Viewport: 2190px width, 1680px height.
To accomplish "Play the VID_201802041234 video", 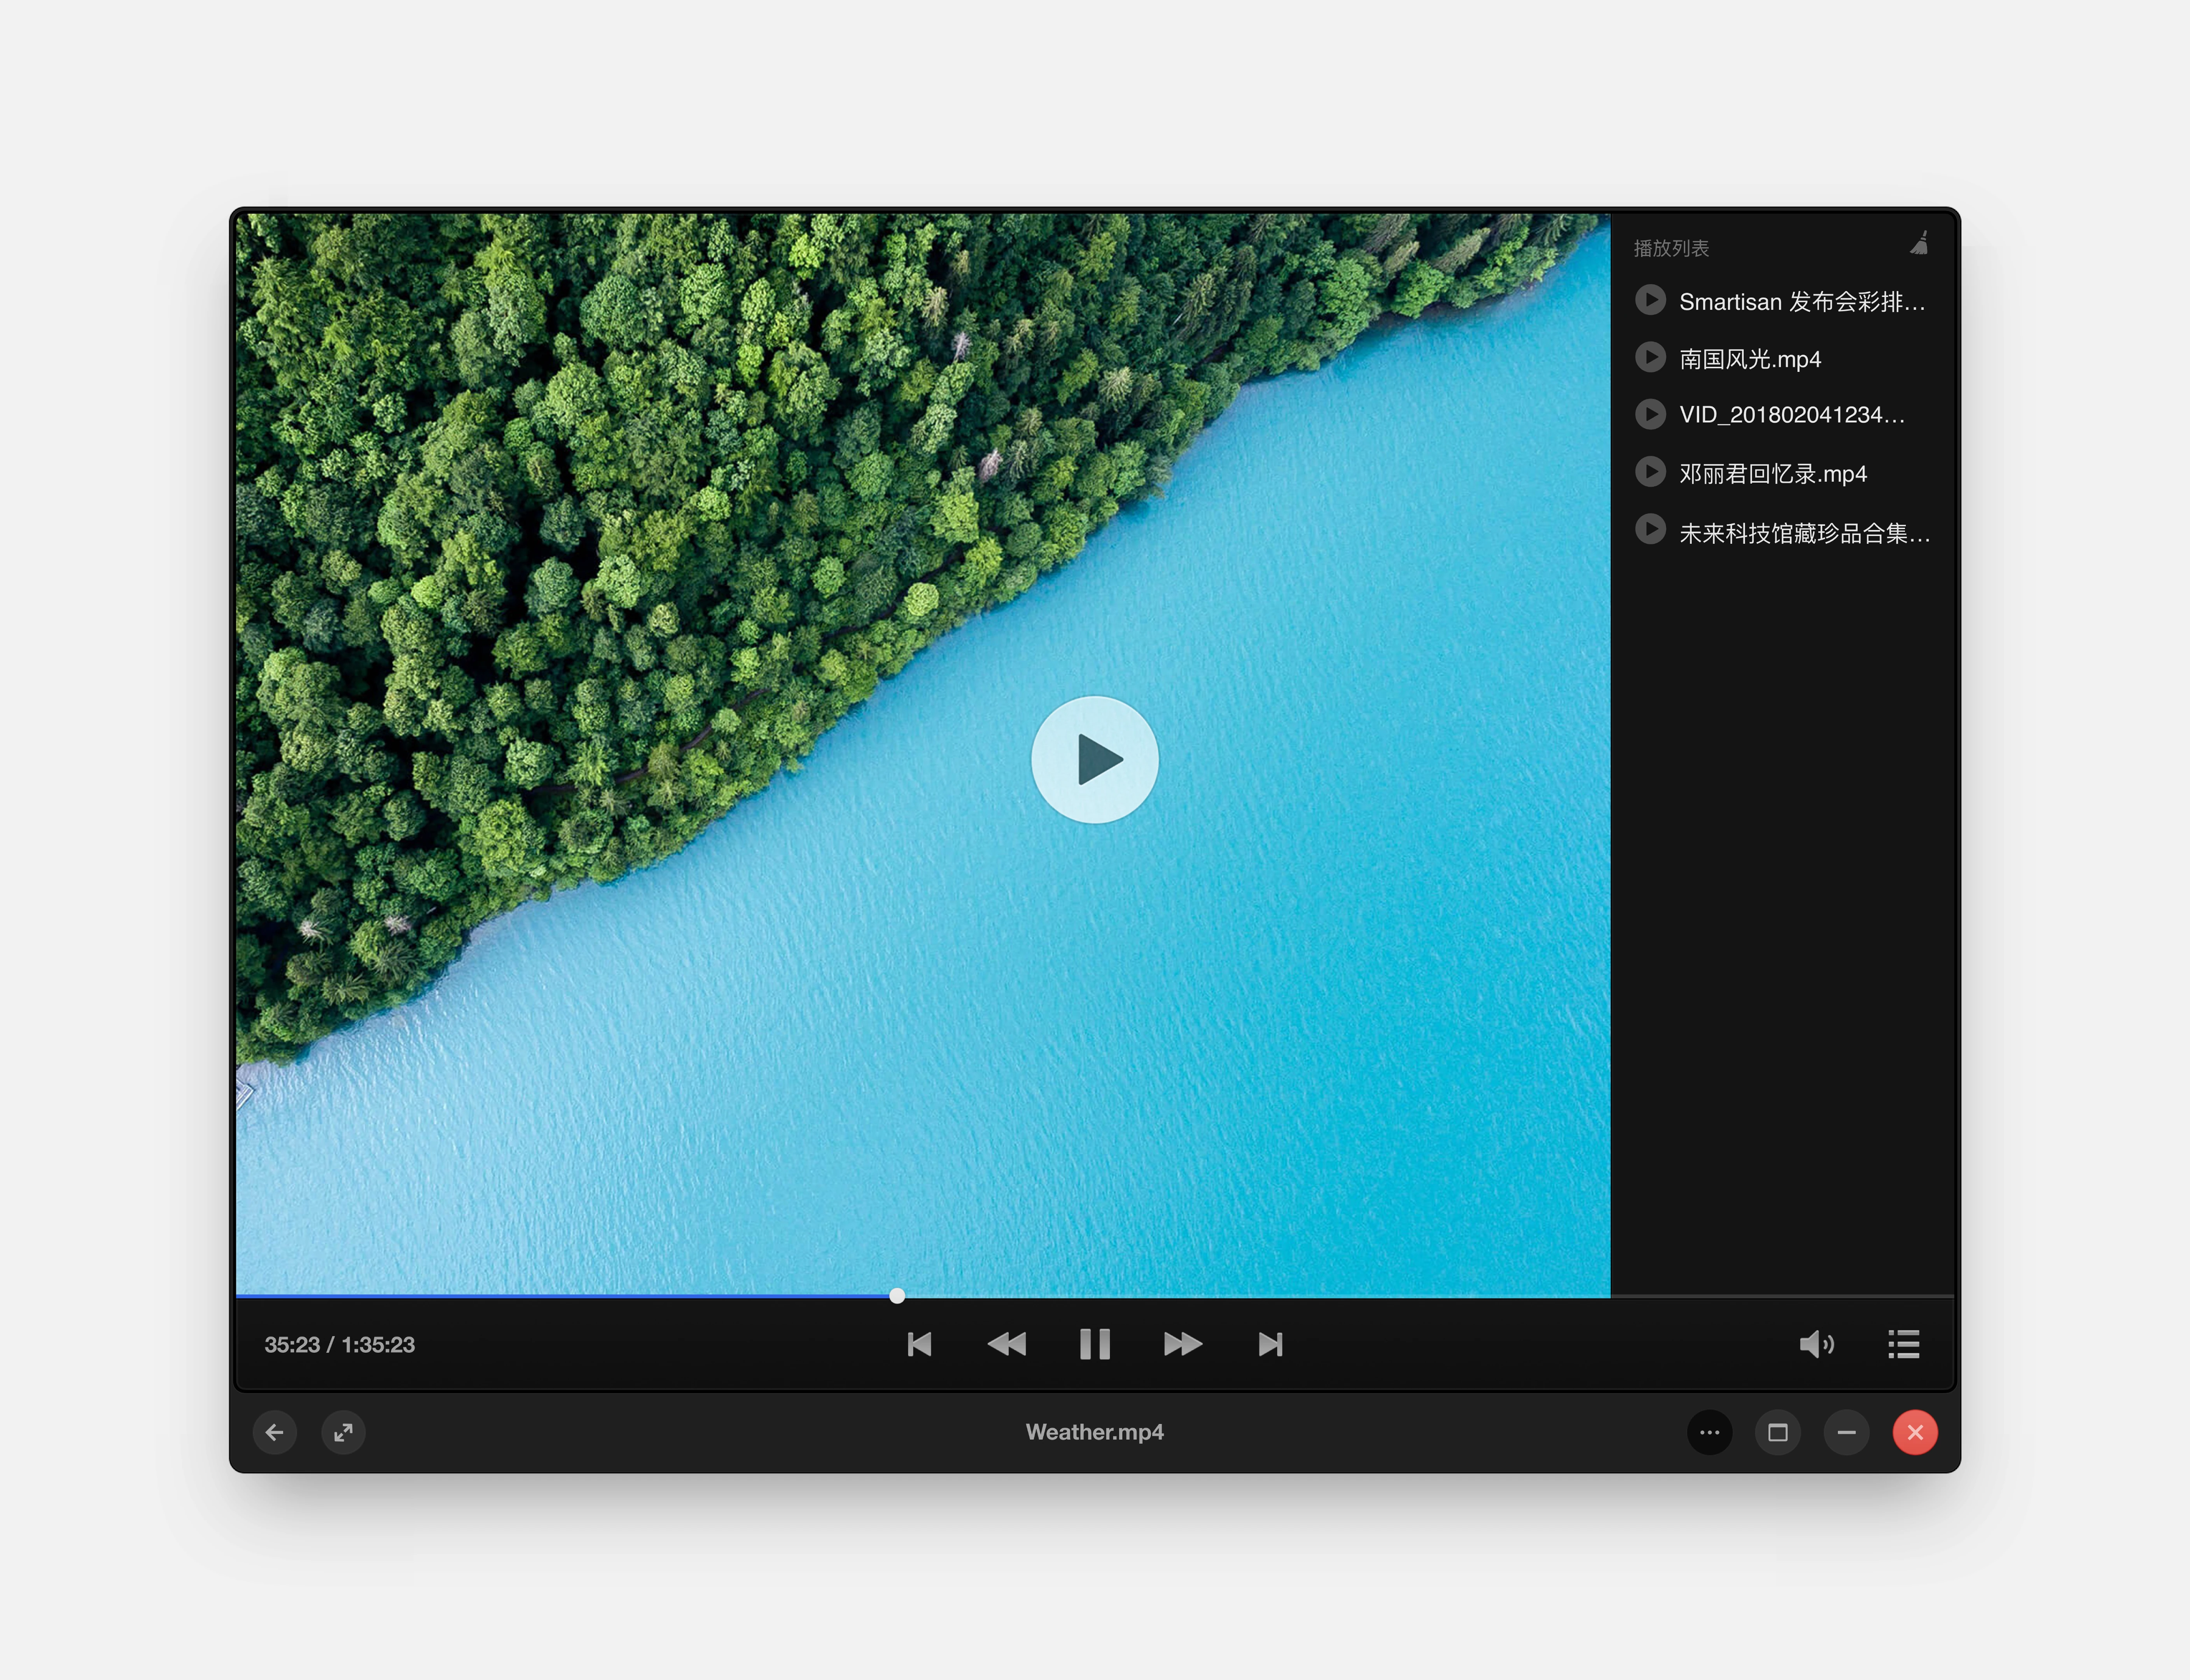I will click(x=1650, y=414).
